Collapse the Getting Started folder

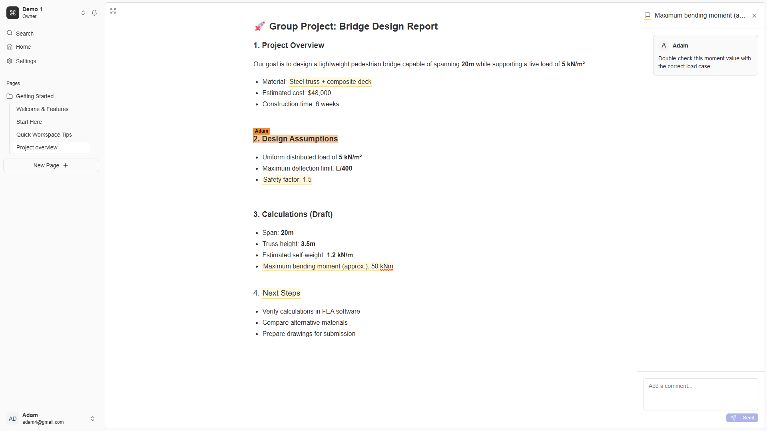(10, 96)
